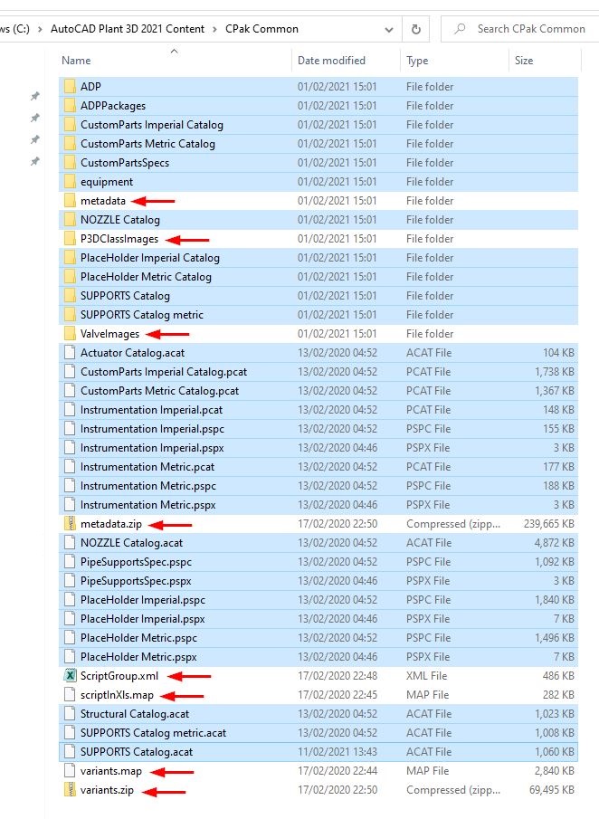Click the PlaceHolder Imperial Catalog folder icon
Screen dimensions: 599x819
(x=70, y=258)
